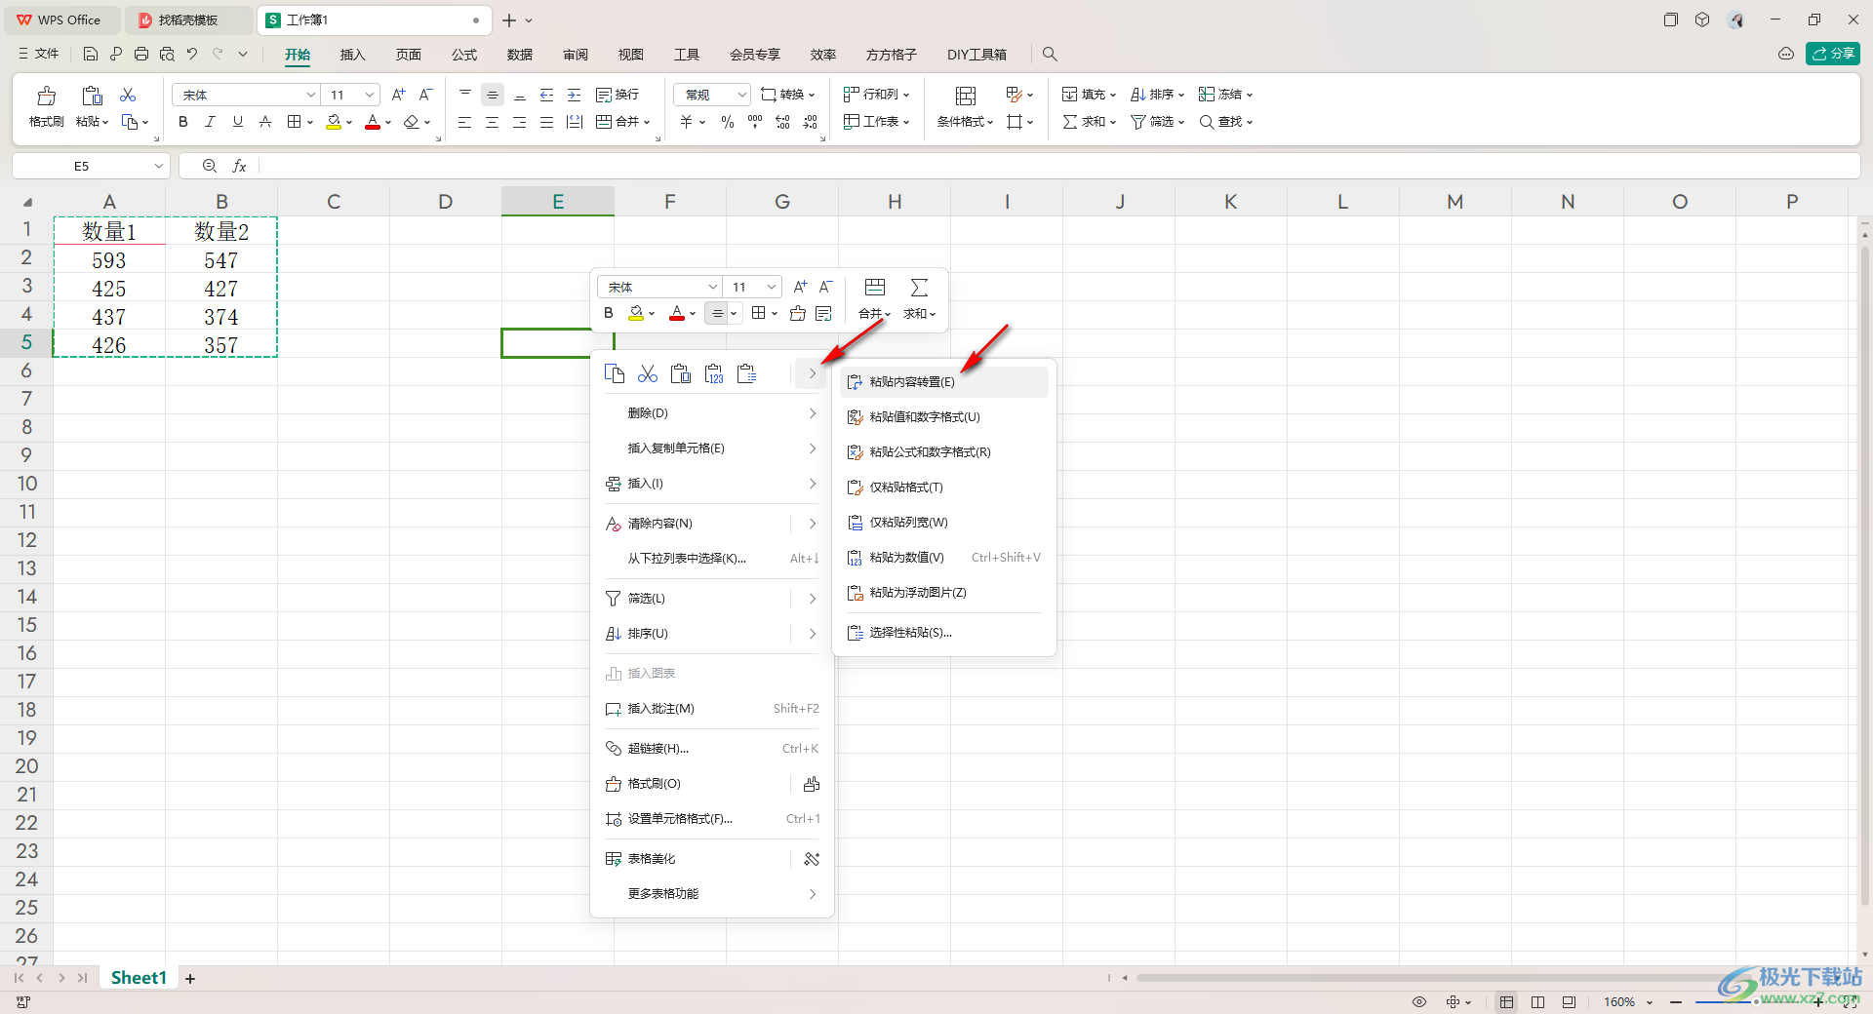Toggle Wrap text 换行 button
Image resolution: width=1873 pixels, height=1014 pixels.
(x=618, y=95)
